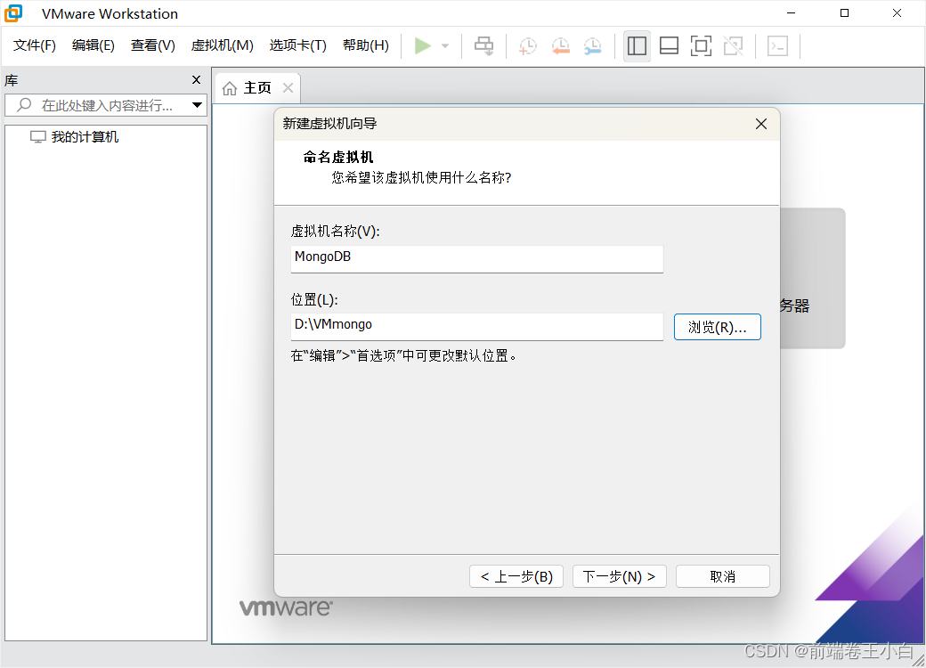The image size is (926, 668).
Task: Click the vmware logo on home page
Action: 286,607
